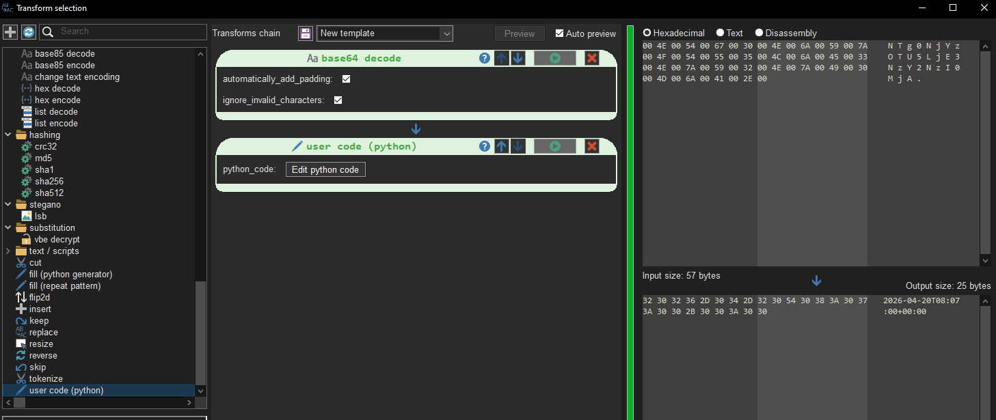Viewport: 996px width, 420px height.
Task: Select the Text view radio button
Action: coord(720,33)
